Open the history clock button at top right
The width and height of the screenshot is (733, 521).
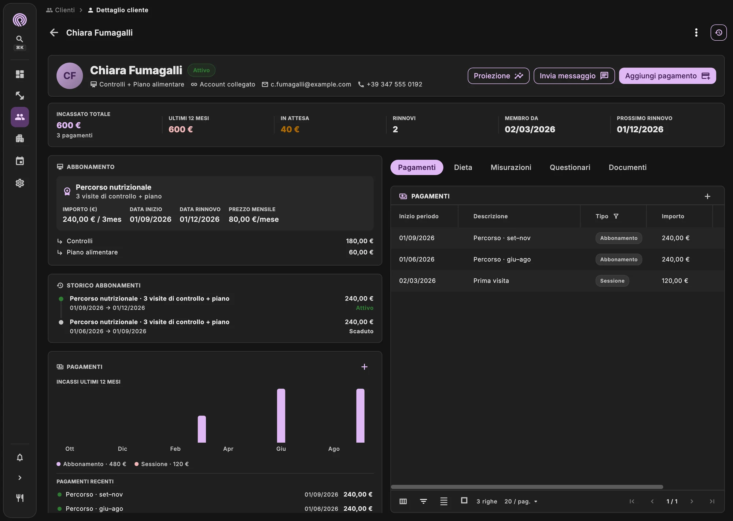point(718,33)
